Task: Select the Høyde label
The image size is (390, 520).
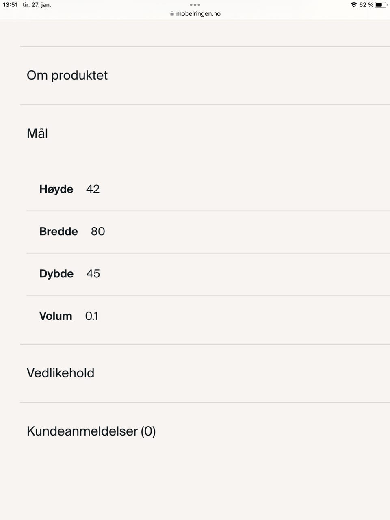Action: click(56, 189)
